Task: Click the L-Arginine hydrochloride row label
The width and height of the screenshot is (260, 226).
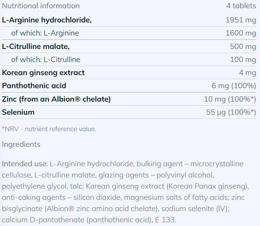Action: click(x=47, y=20)
